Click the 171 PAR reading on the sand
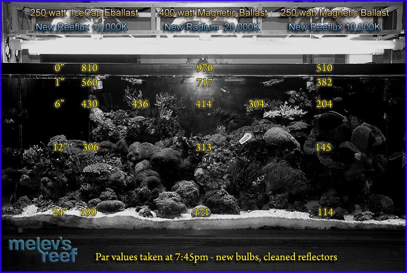The width and height of the screenshot is (407, 273). [x=202, y=212]
